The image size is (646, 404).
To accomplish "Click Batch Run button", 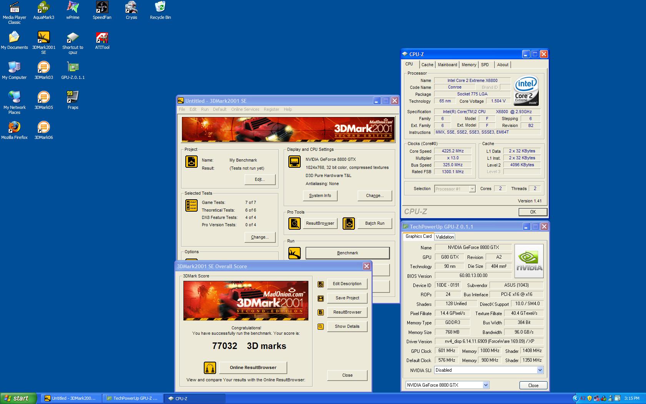I will (375, 224).
